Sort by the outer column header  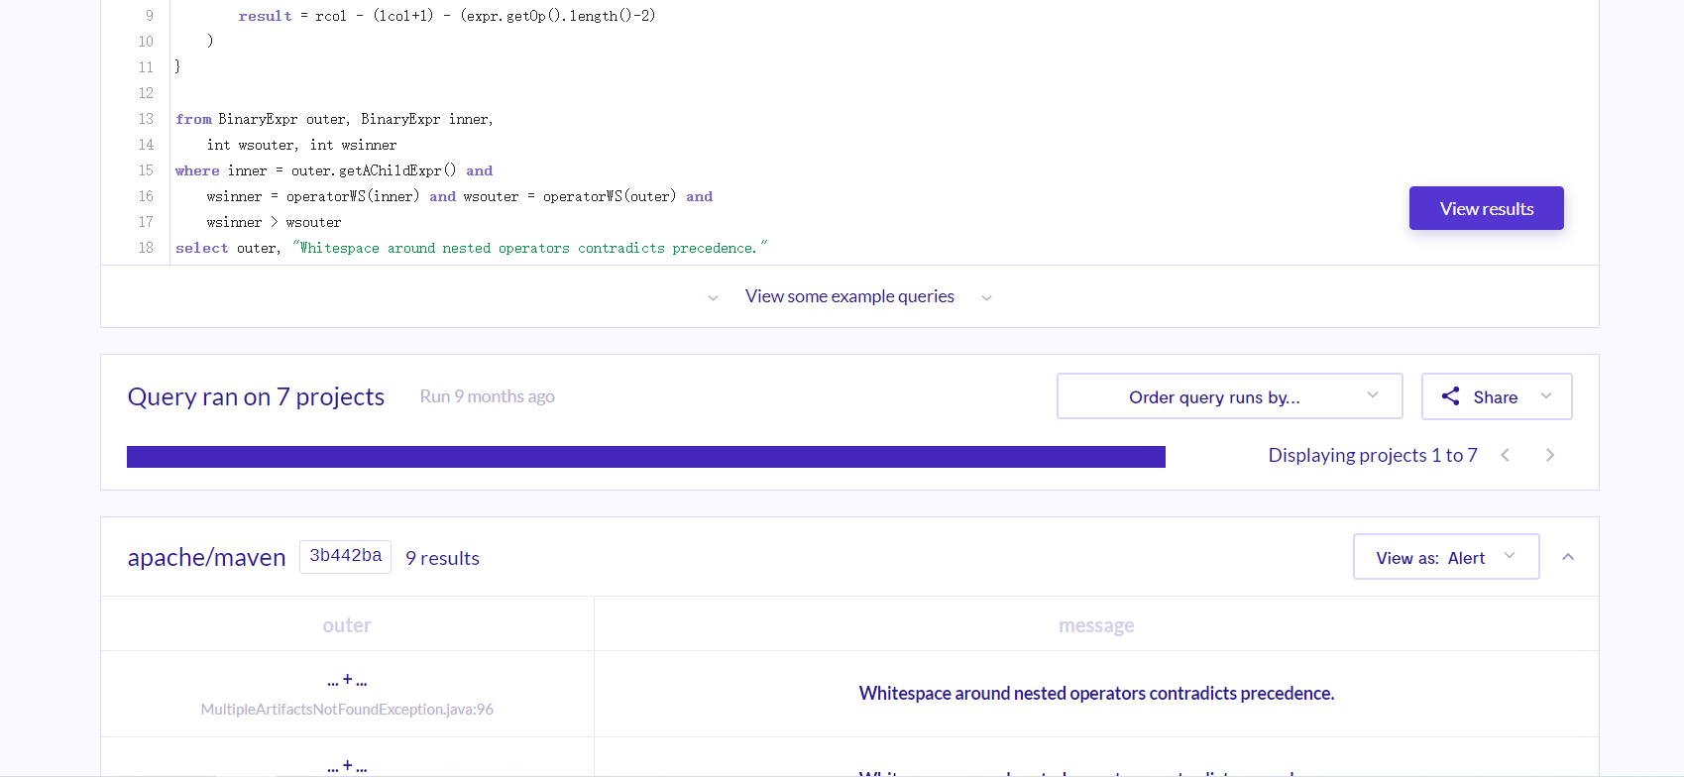(347, 625)
